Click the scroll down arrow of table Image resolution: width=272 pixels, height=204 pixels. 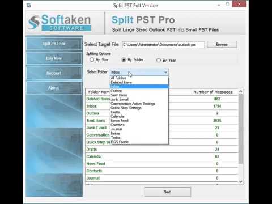(x=241, y=181)
